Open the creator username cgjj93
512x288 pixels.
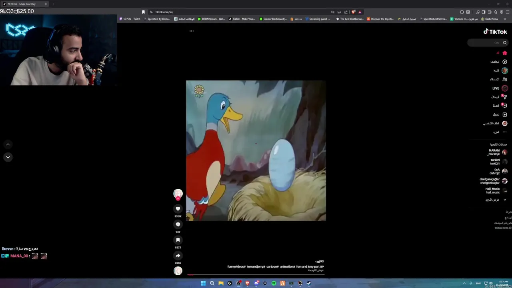[320, 262]
